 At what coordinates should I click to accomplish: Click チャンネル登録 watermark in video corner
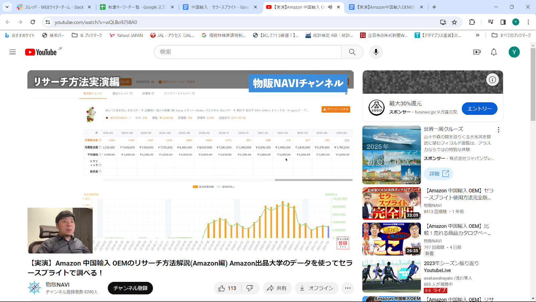343,243
